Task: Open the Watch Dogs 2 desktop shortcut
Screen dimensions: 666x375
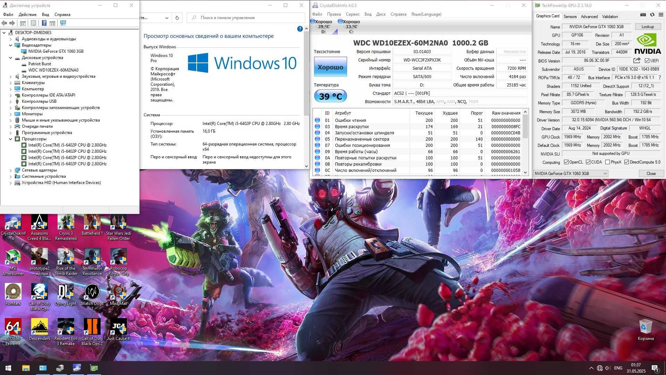Action: [92, 297]
